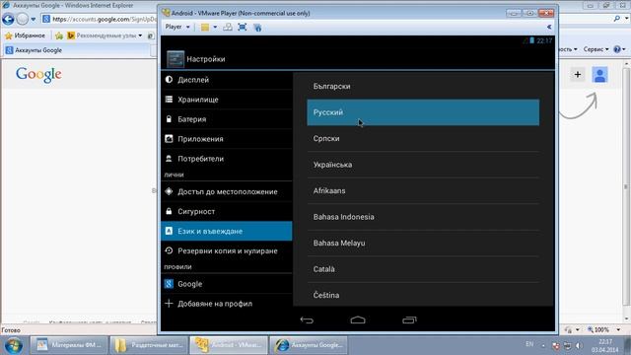Switch to Раздаточные мат taskbar folder
This screenshot has width=631, height=355.
[x=149, y=345]
